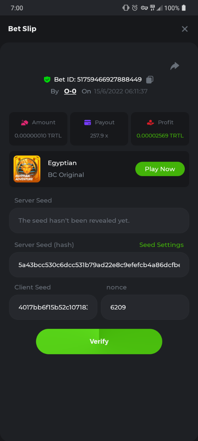198x441 pixels.
Task: Tap the green verified shield icon
Action: coord(47,79)
